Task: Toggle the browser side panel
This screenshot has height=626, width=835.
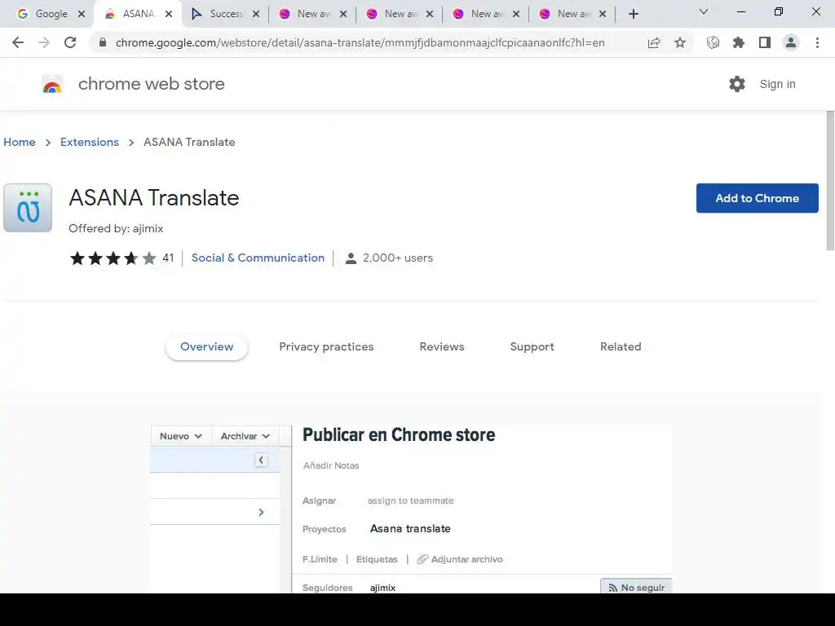Action: click(765, 42)
